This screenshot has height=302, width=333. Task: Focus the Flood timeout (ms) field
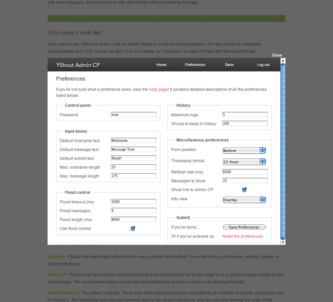pos(133,202)
